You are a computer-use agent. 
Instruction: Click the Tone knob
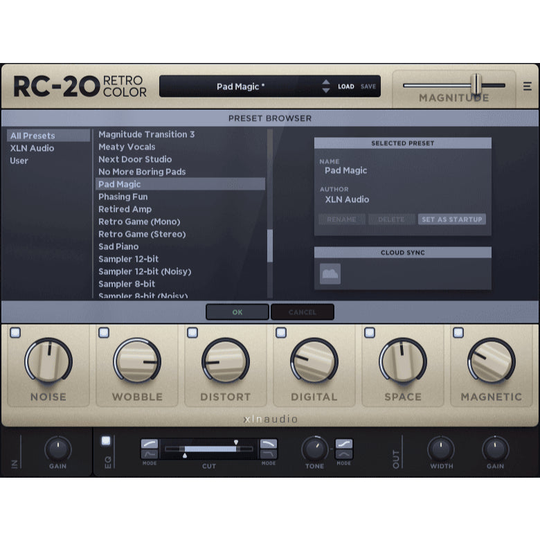[315, 449]
